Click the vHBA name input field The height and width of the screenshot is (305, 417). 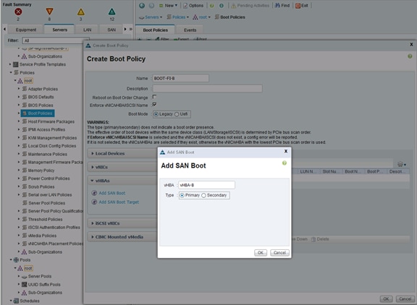pyautogui.click(x=206, y=185)
